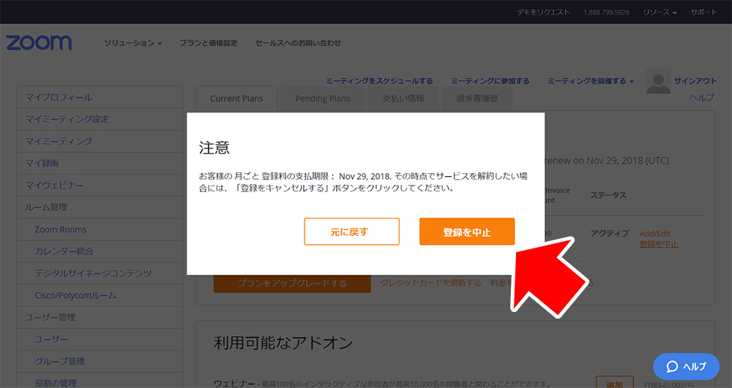
Task: Click the user profile avatar icon
Action: 658,83
